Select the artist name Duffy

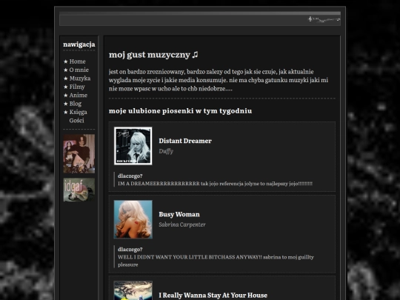tap(166, 151)
